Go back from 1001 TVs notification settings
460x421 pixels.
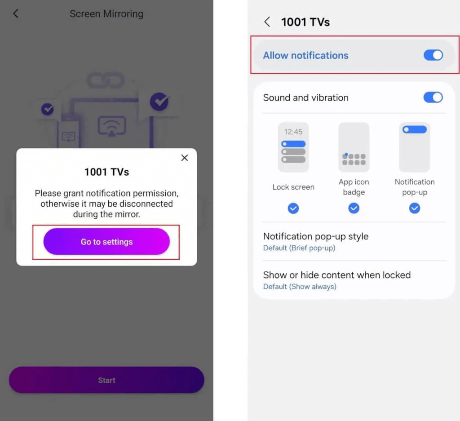(x=267, y=22)
